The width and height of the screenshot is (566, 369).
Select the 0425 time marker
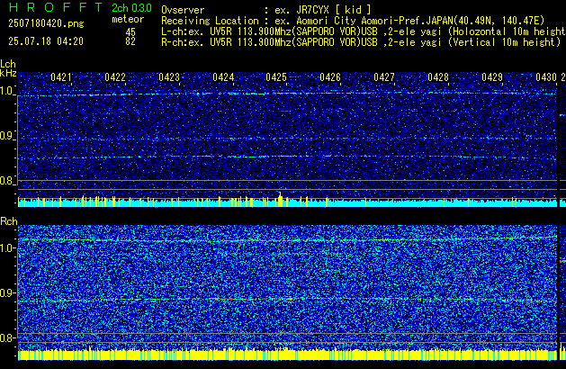(276, 77)
